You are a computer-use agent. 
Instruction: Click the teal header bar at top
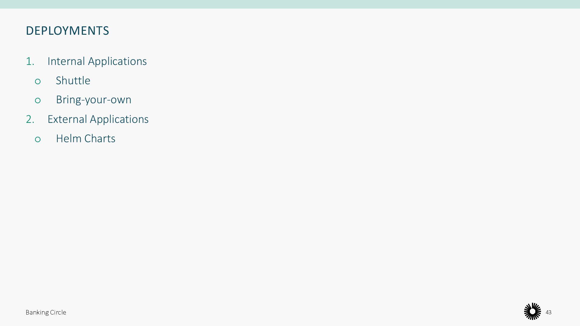(x=290, y=4)
